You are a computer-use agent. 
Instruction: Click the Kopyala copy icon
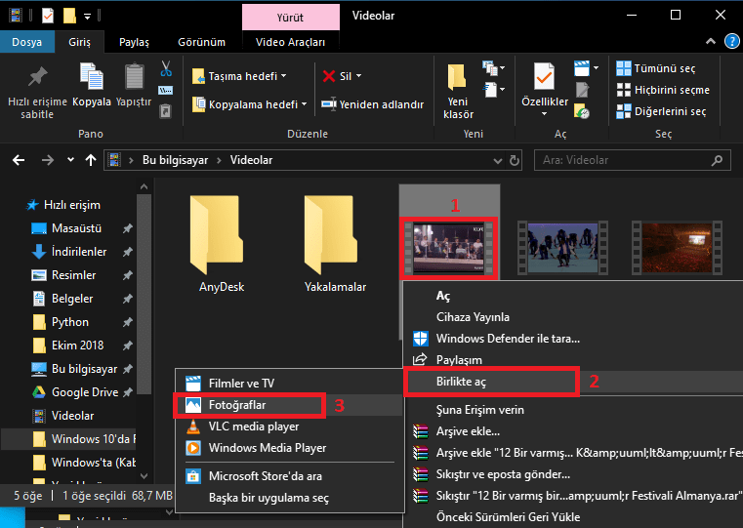(x=92, y=79)
